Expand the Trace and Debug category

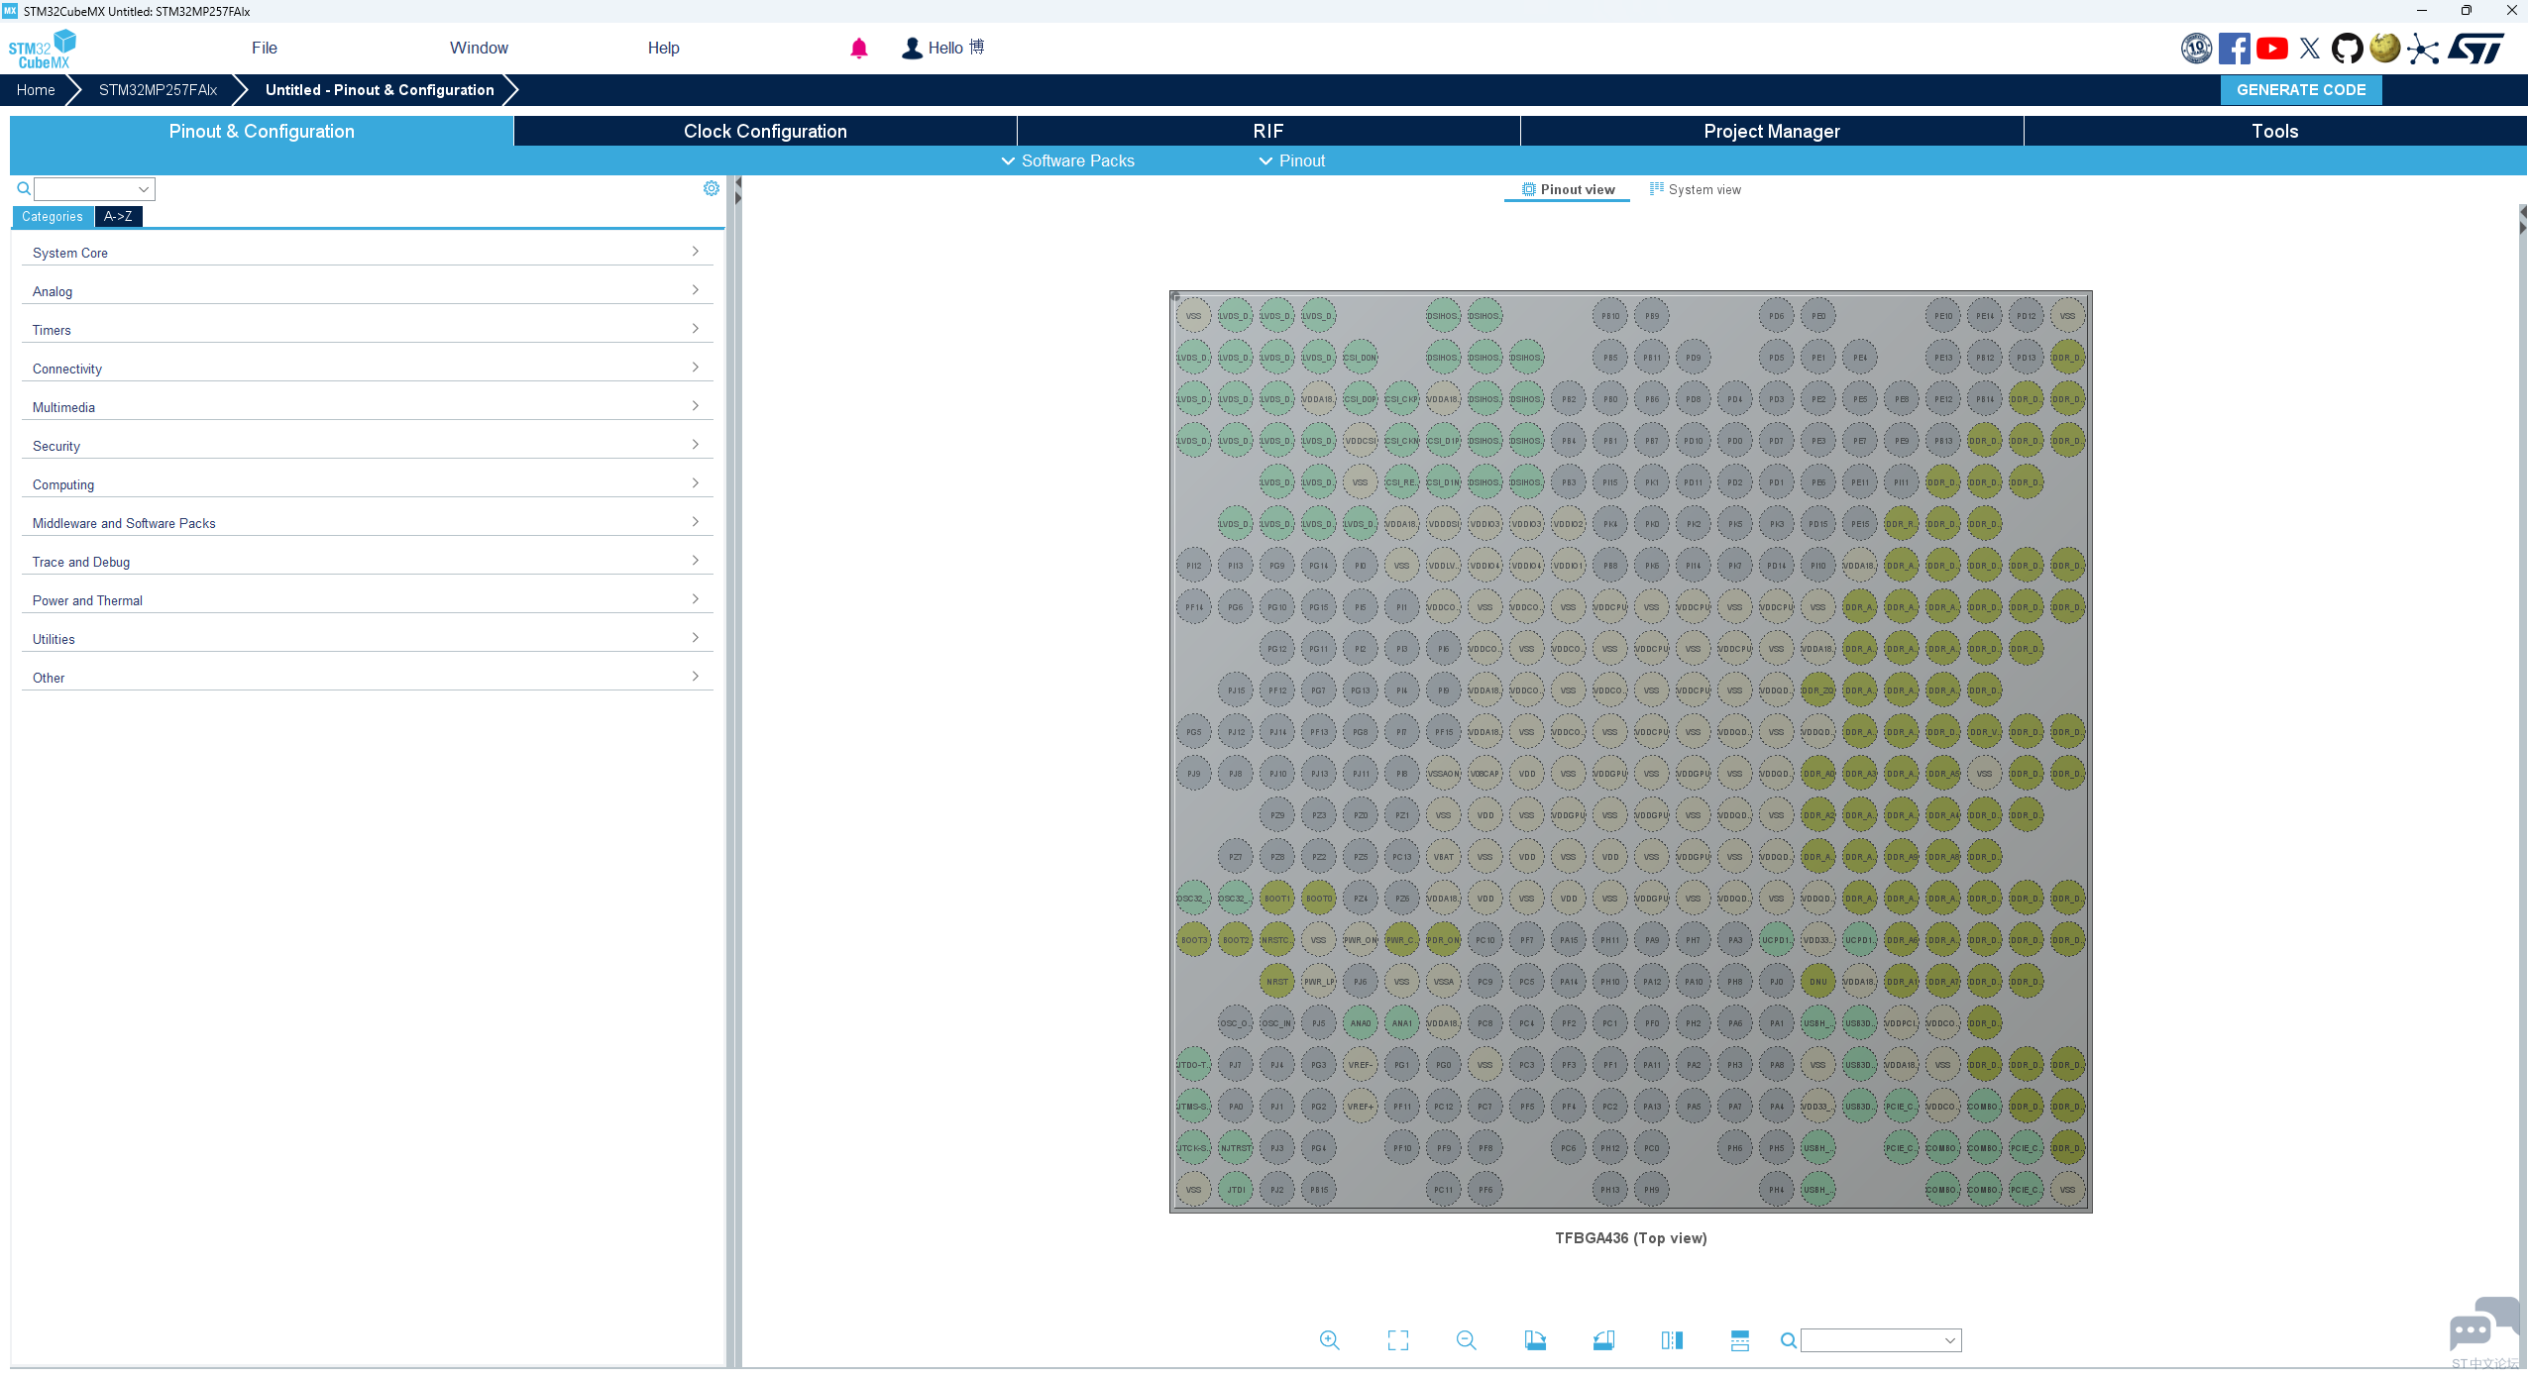click(x=367, y=562)
